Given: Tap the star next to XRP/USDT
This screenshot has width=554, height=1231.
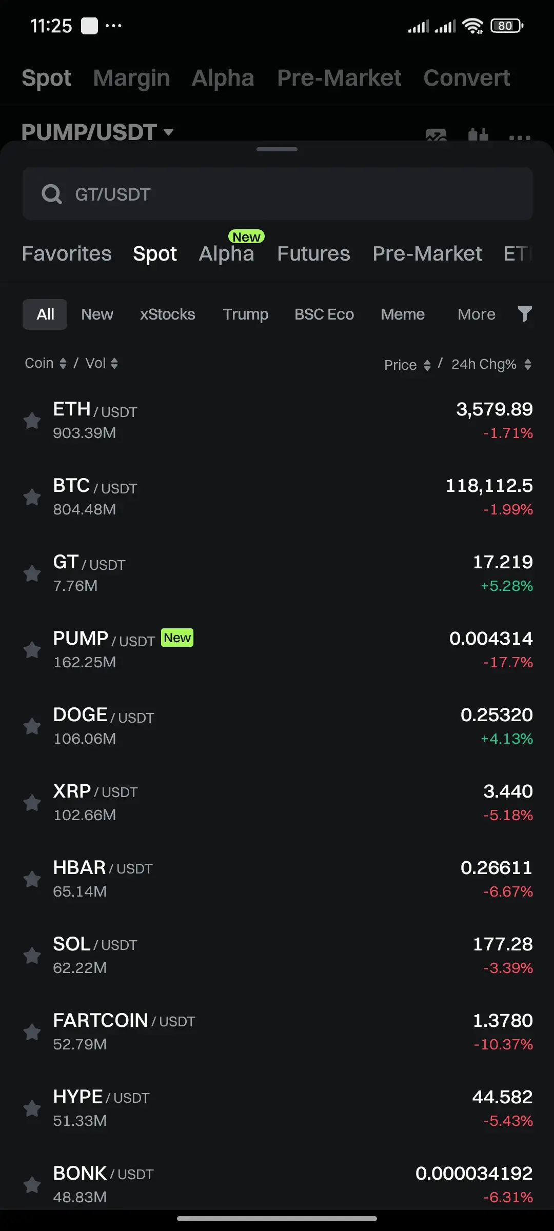Looking at the screenshot, I should pyautogui.click(x=32, y=803).
